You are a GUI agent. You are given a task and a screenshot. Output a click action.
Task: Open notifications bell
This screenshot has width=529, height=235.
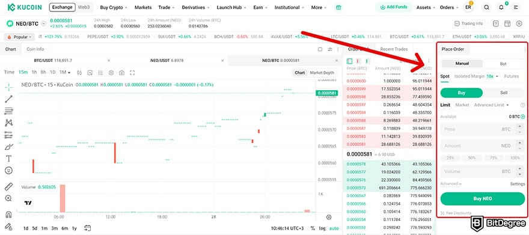coord(501,7)
